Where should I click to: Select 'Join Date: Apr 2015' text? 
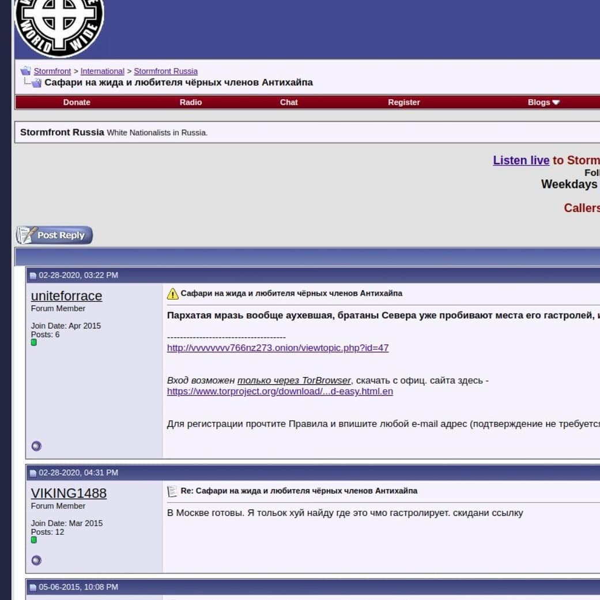[x=66, y=326]
